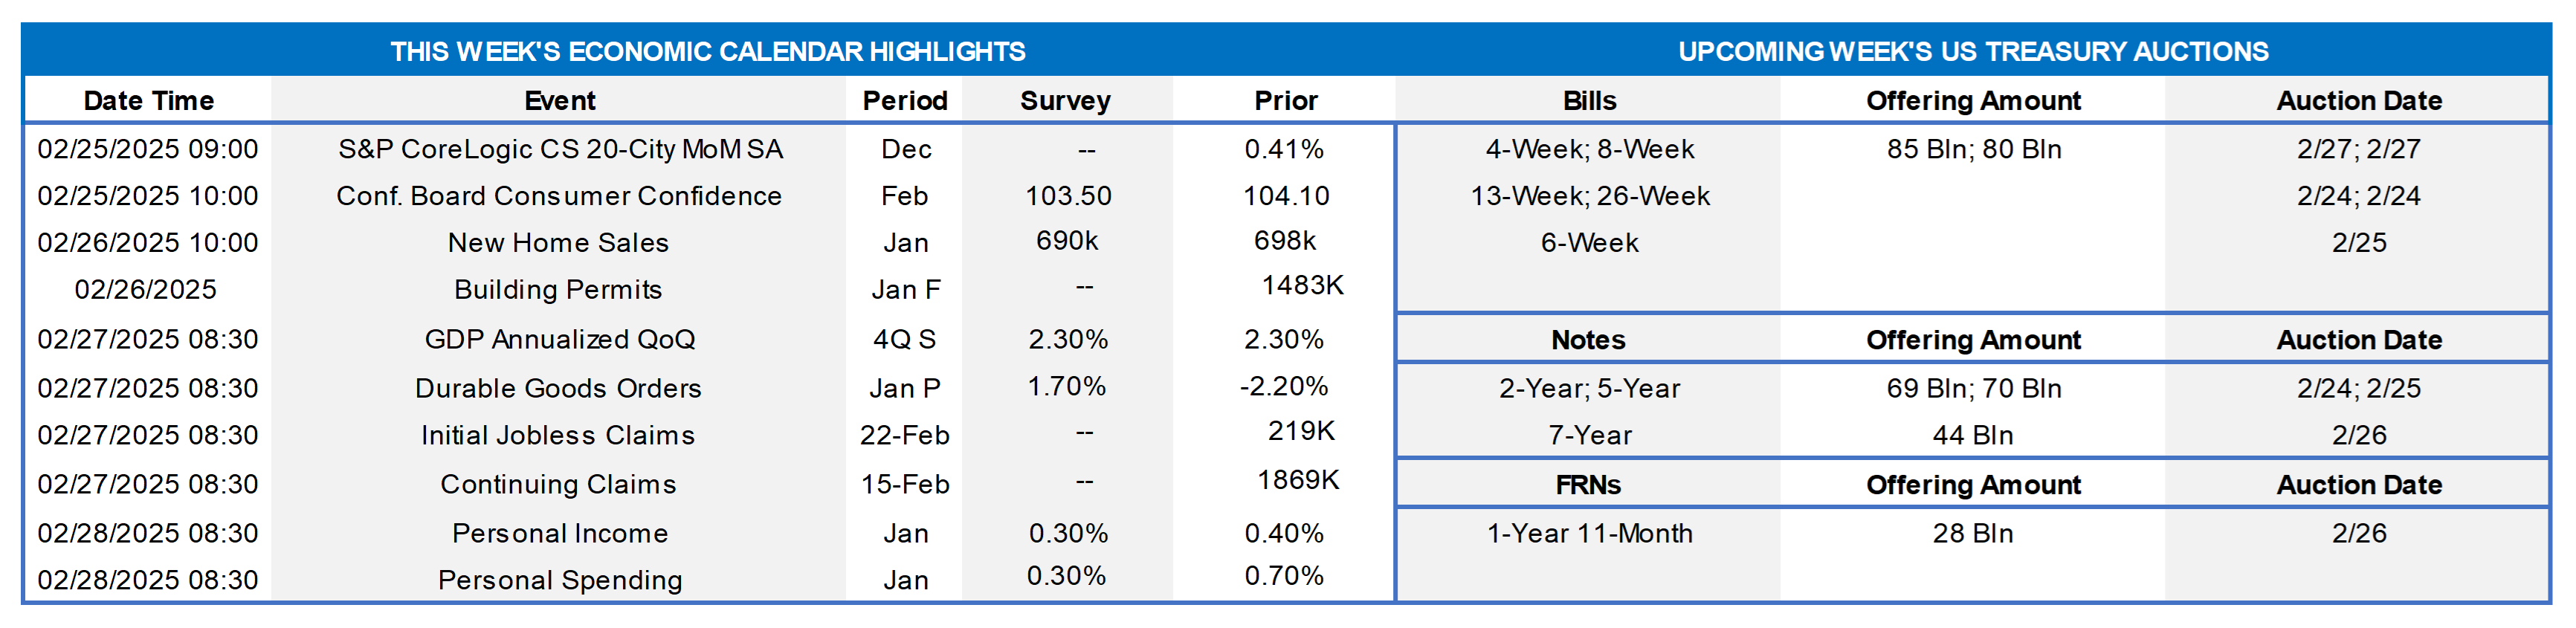Click the New Home Sales event cell
Screen dimensions: 2576x628
[x=558, y=243]
